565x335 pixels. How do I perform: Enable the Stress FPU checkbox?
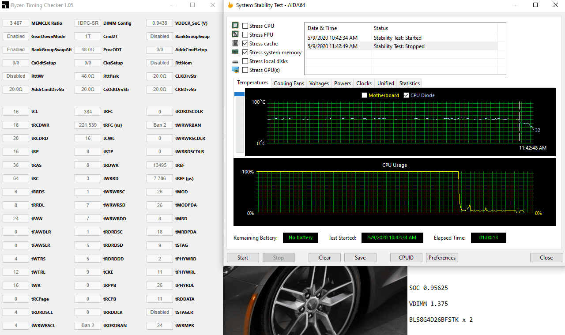pyautogui.click(x=245, y=35)
